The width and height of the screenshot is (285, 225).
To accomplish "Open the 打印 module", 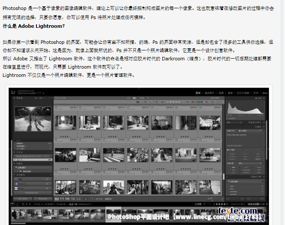I will point(256,93).
